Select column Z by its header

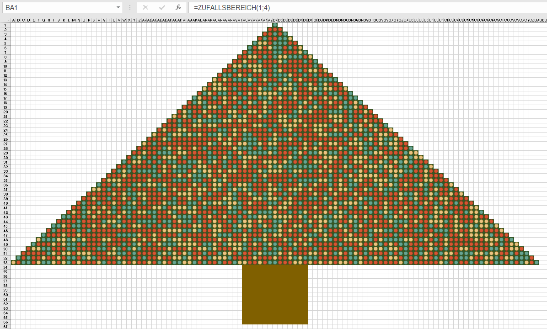[139, 20]
